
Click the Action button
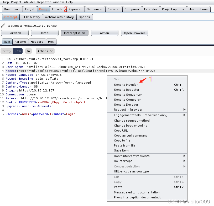pos(105,33)
